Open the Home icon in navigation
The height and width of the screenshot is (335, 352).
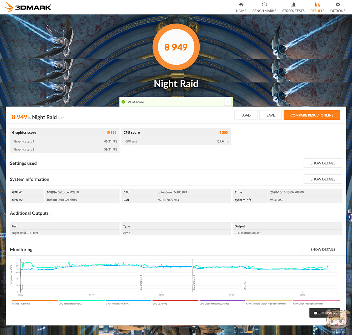click(x=241, y=4)
